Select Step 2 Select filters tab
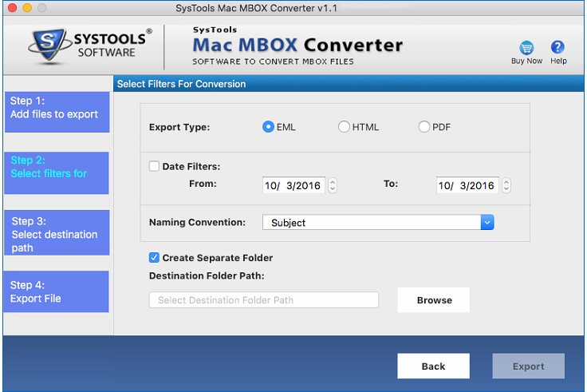The width and height of the screenshot is (587, 392). 56,172
